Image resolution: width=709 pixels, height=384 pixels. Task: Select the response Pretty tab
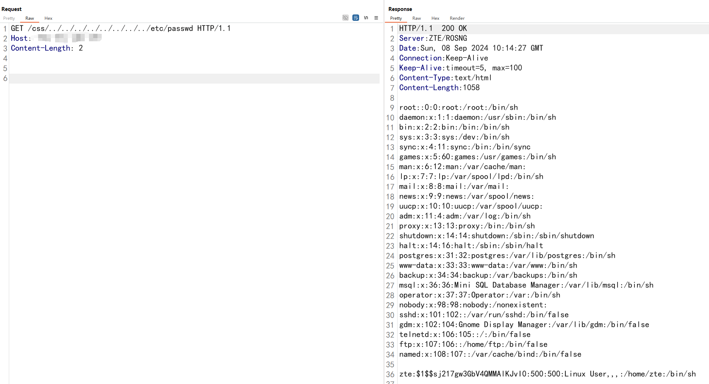(396, 18)
